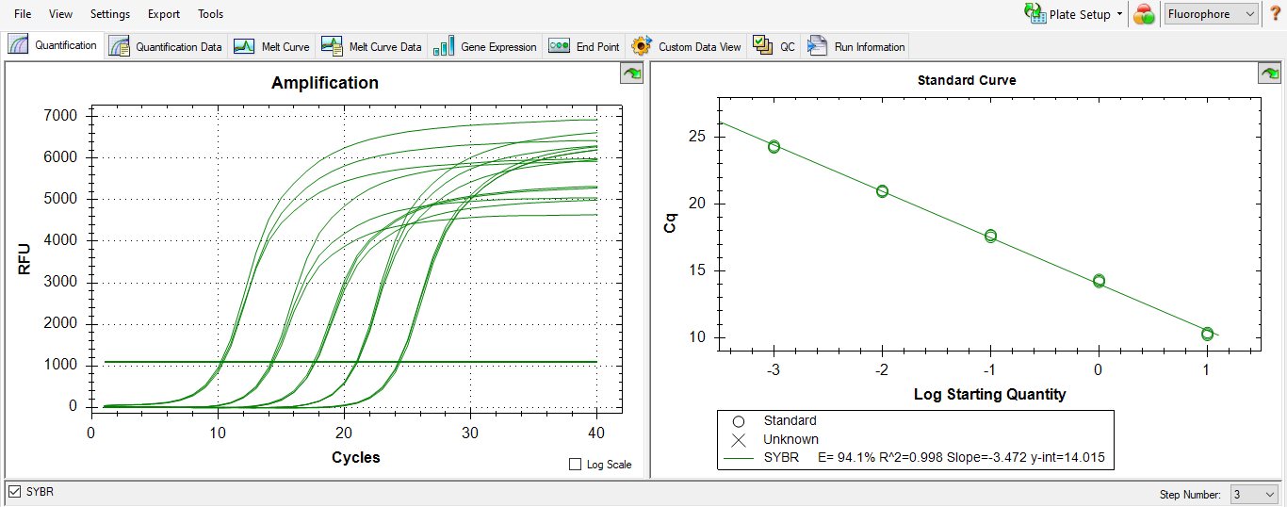Click the Standard Curve export arrow icon
Screen dimensions: 1287x507
click(1269, 74)
